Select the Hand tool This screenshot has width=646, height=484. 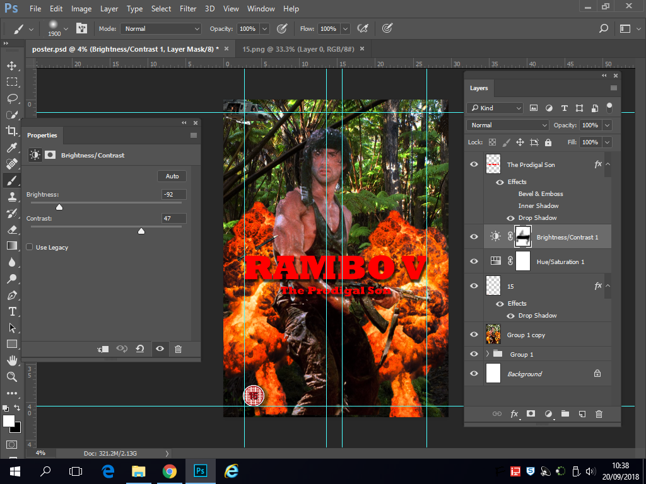coord(11,360)
